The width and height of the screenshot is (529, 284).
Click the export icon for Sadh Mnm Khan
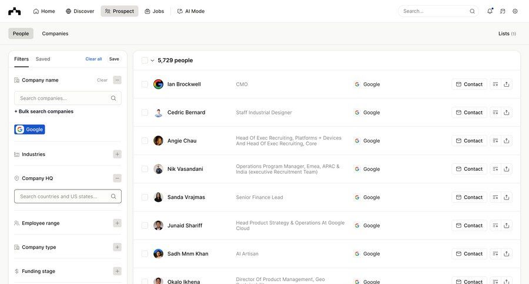507,253
